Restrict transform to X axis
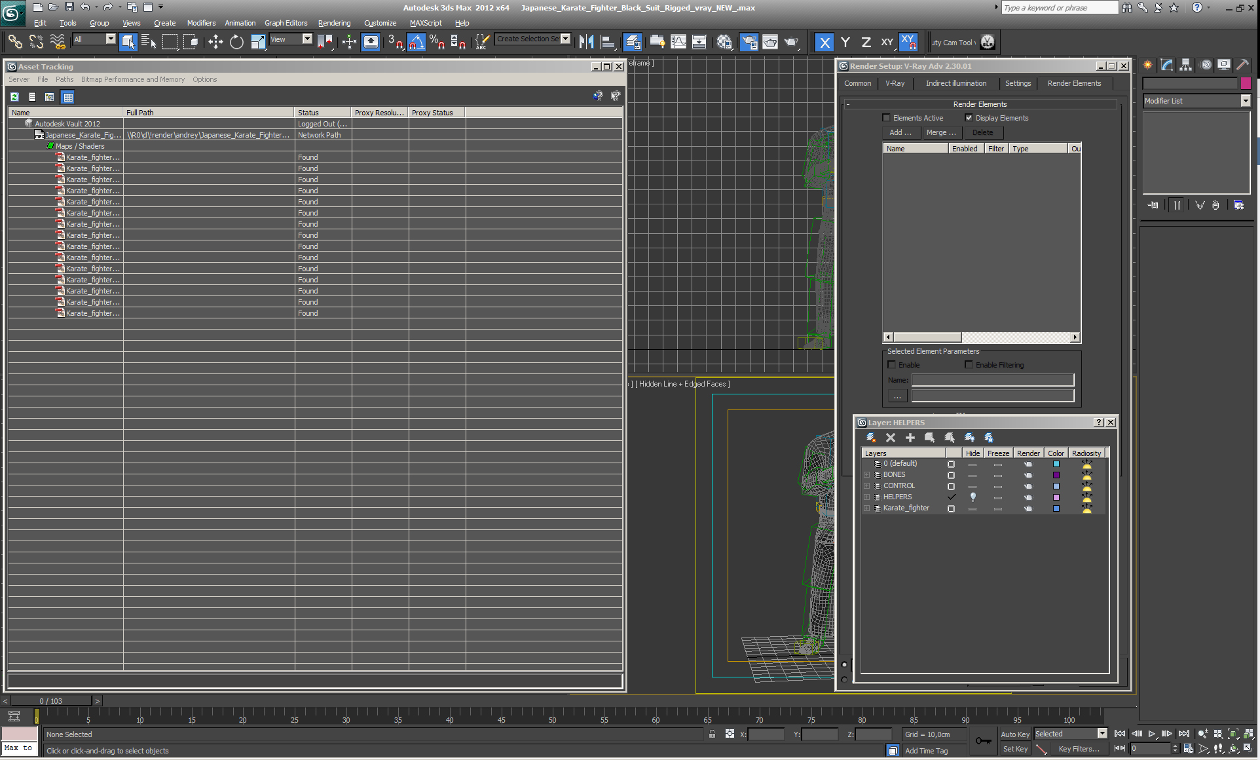1260x760 pixels. pyautogui.click(x=825, y=43)
